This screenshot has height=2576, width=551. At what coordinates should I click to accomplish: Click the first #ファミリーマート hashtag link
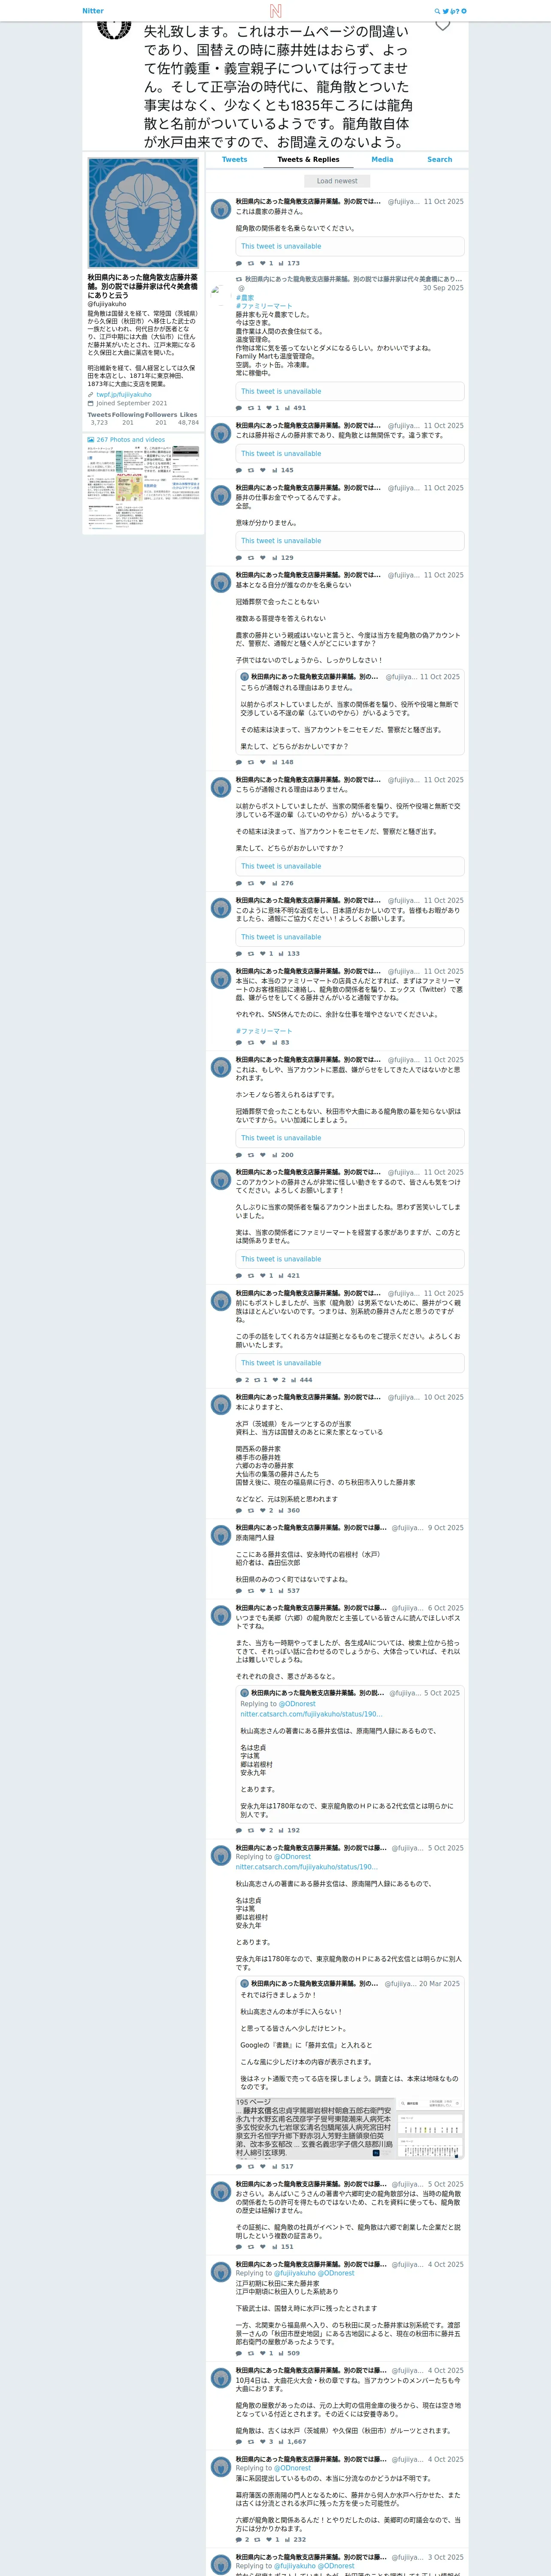click(x=264, y=306)
